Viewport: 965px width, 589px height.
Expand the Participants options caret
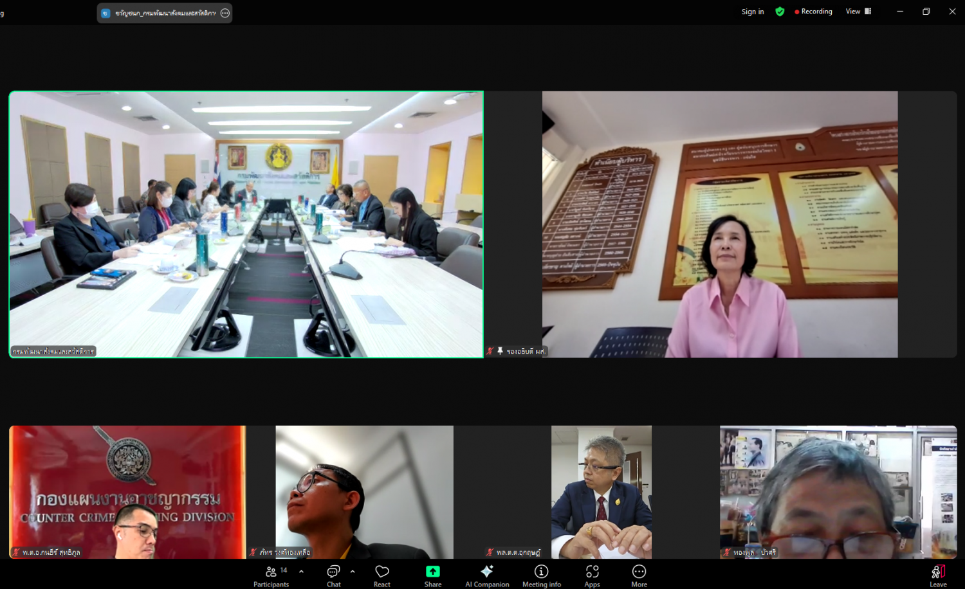click(x=301, y=571)
